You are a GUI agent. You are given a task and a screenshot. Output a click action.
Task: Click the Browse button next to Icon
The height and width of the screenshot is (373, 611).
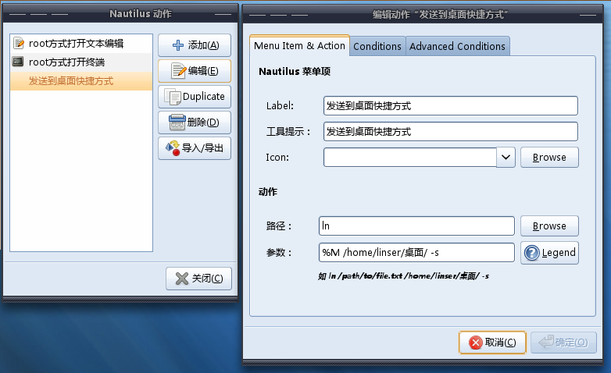(x=549, y=158)
